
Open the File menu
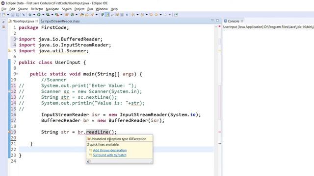coord(4,9)
